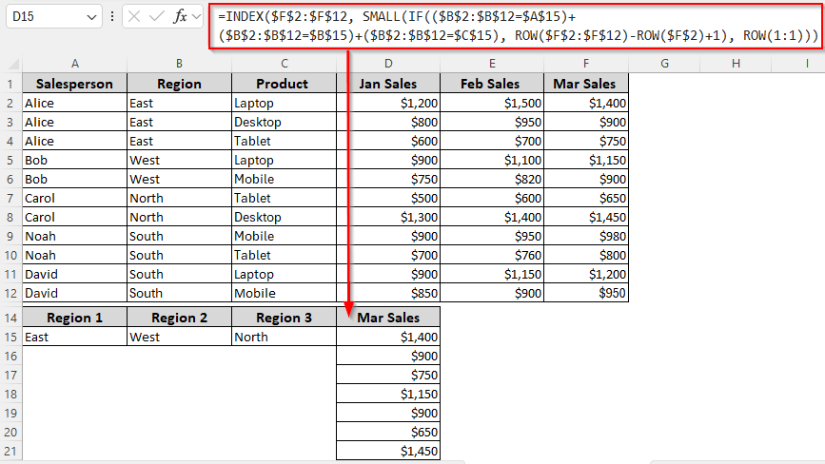The image size is (825, 464).
Task: Select row 1 header
Action: tap(10, 84)
